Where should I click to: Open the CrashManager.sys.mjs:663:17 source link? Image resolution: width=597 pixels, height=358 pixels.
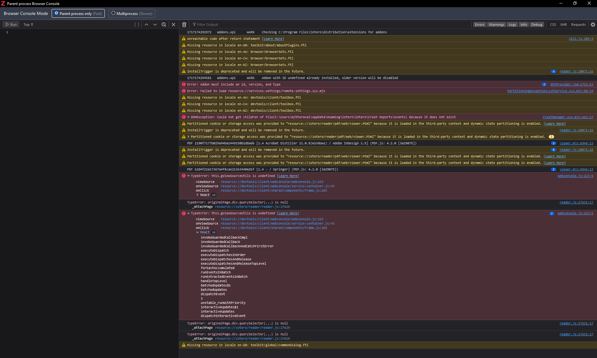click(568, 117)
